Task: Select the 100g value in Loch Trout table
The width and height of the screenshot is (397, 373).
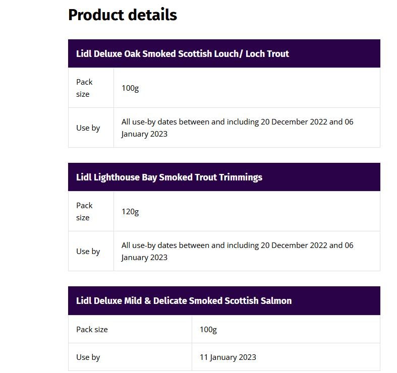Action: (x=130, y=88)
